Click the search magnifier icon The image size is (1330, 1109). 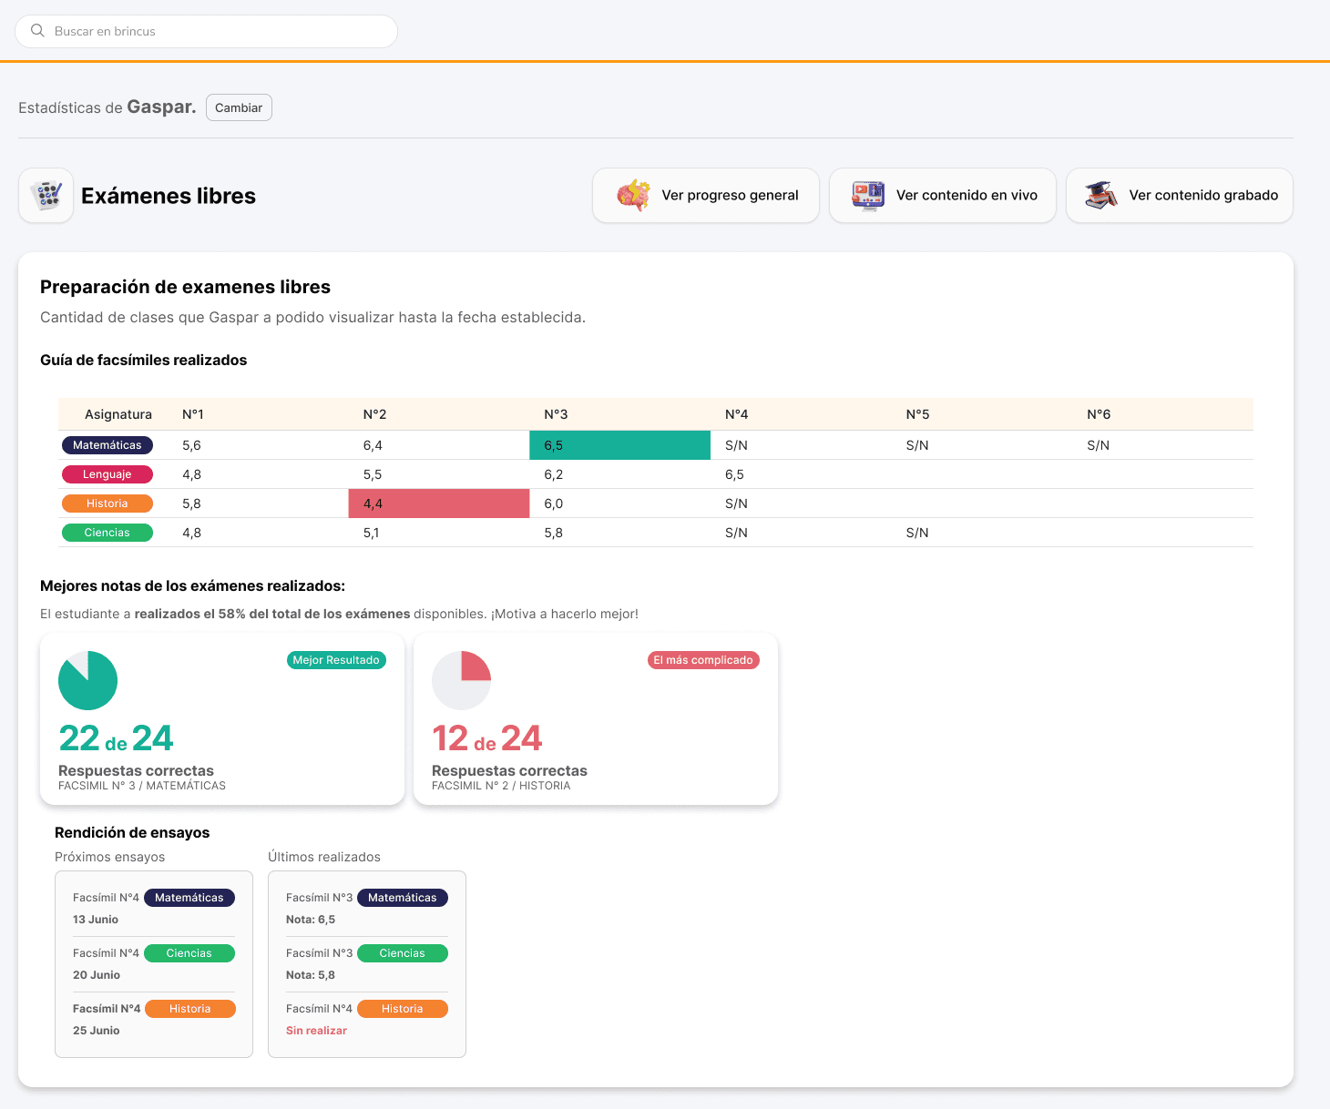(37, 31)
